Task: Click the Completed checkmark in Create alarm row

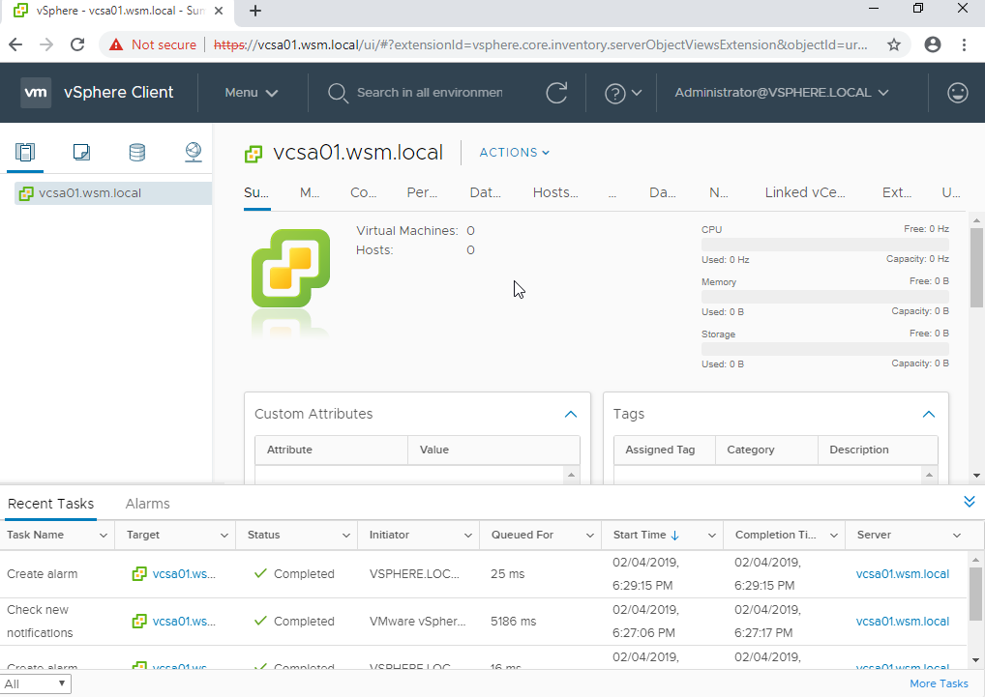Action: tap(260, 573)
